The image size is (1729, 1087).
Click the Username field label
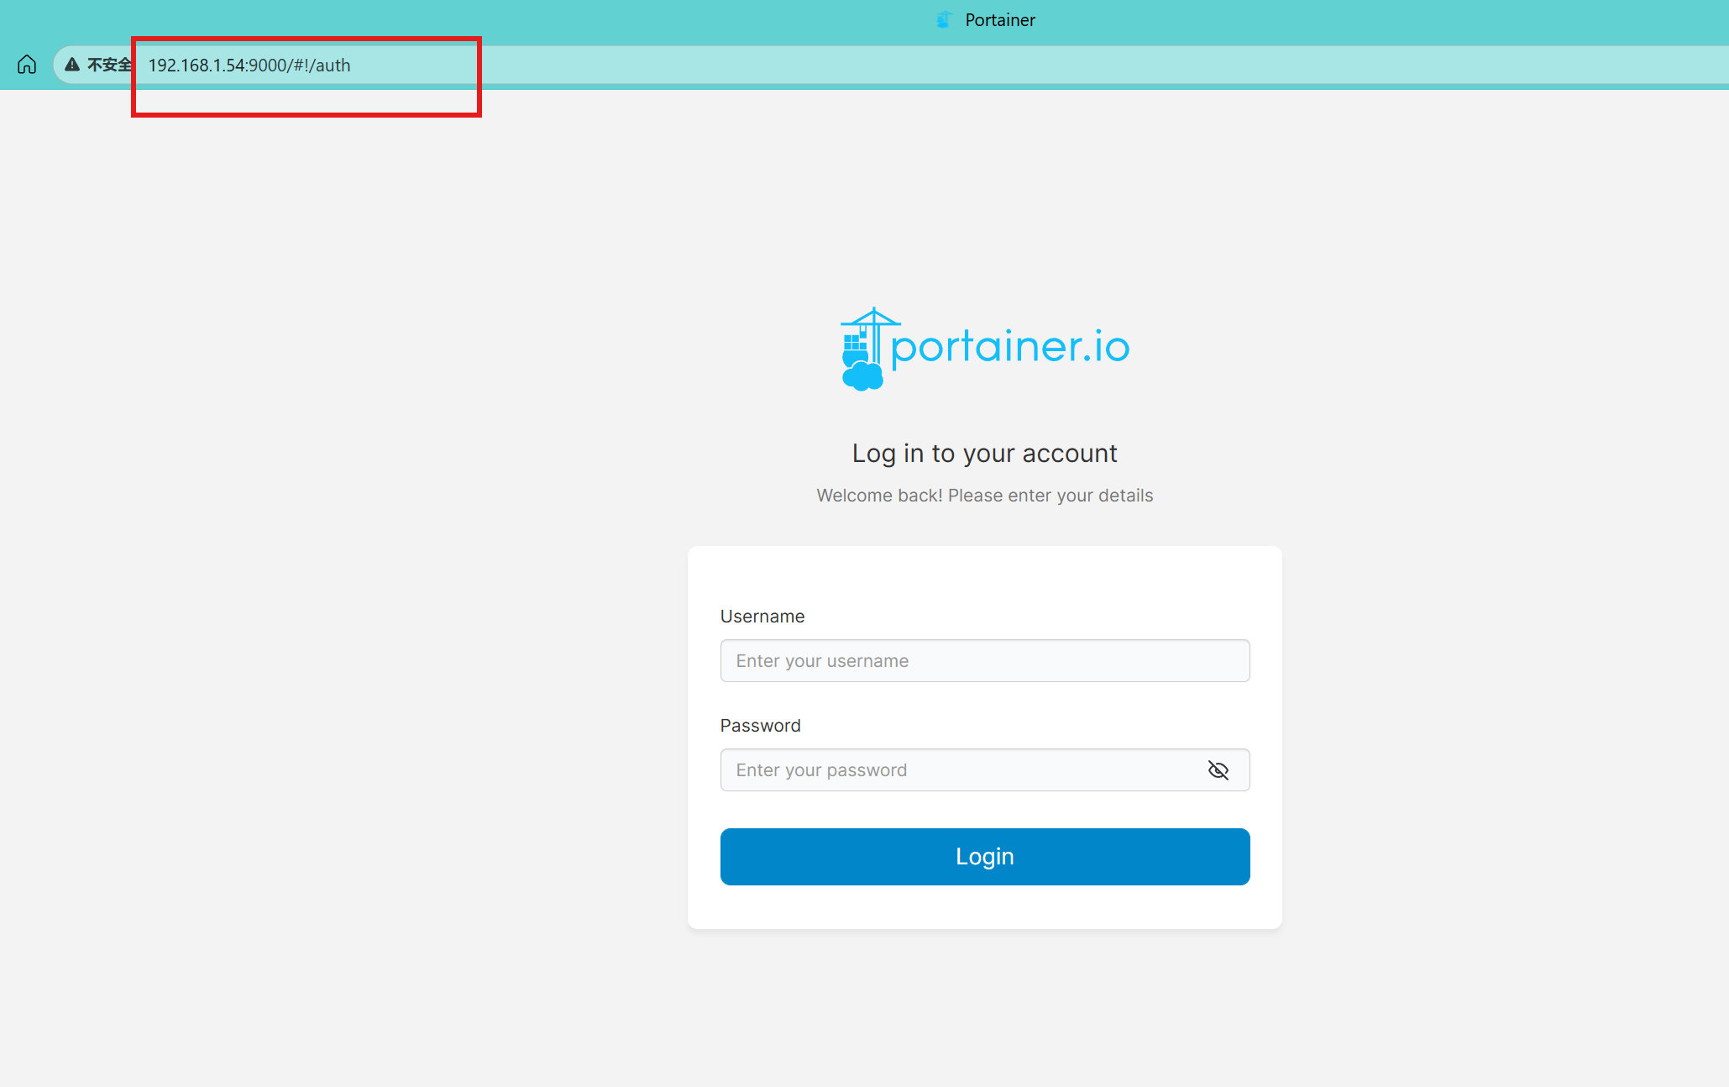point(762,617)
